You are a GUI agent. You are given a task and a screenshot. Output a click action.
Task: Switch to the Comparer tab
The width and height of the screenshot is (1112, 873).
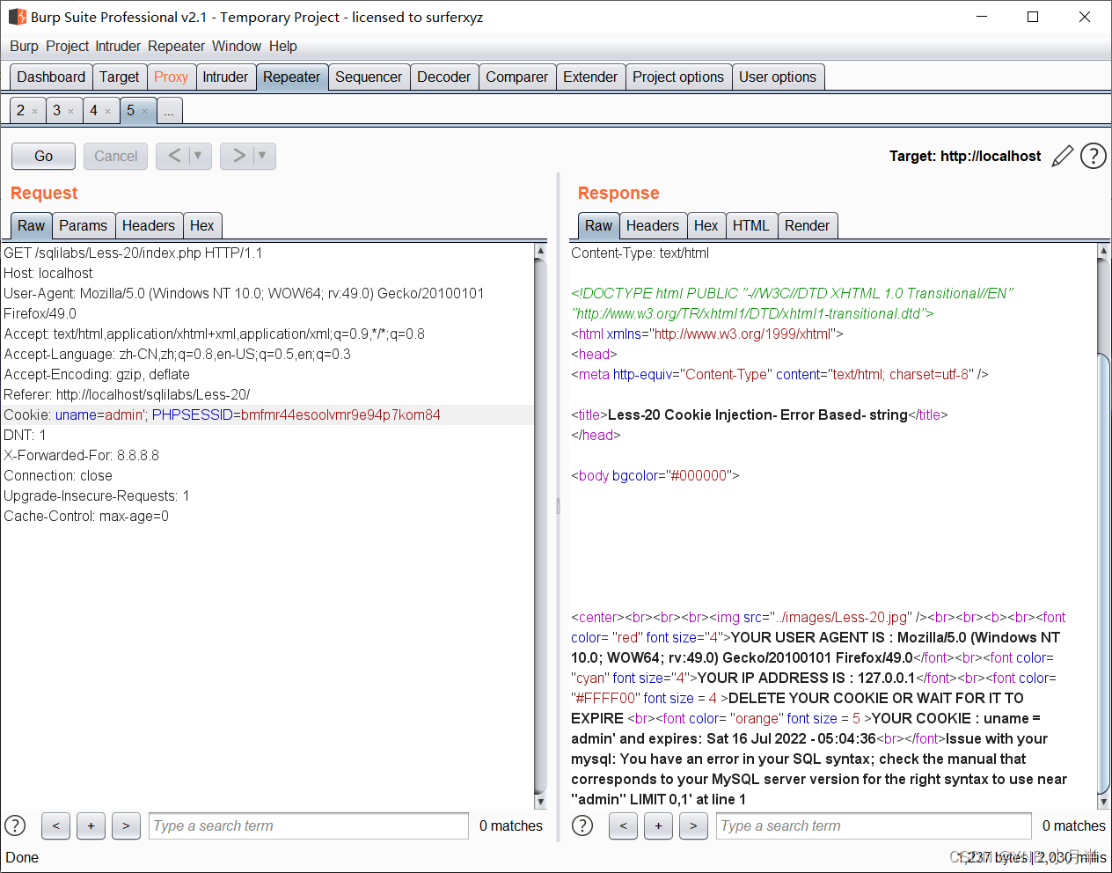click(x=516, y=77)
